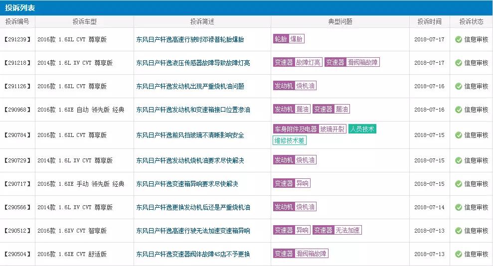Click the 变速器 漏油 issue tag

331,109
